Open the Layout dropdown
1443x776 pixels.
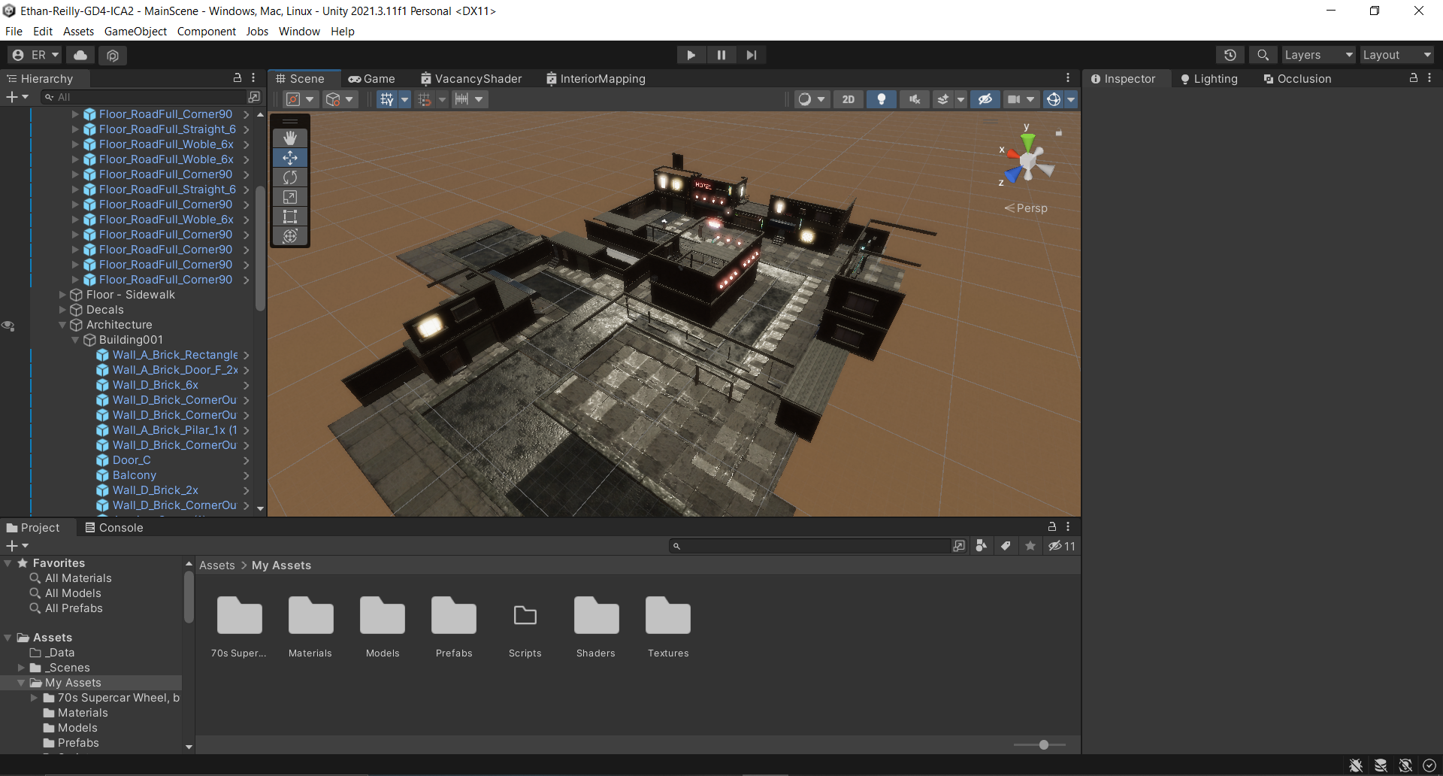coord(1396,55)
